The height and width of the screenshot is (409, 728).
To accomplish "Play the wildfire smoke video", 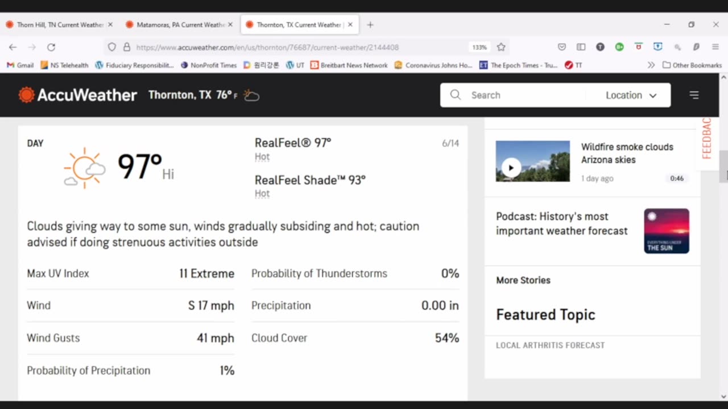I will [x=510, y=168].
